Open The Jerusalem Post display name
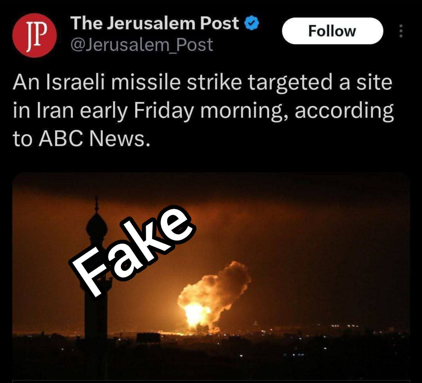 (x=154, y=23)
